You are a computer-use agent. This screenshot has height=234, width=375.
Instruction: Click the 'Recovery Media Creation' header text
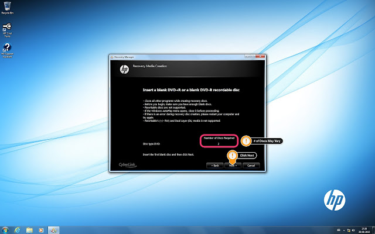(x=150, y=66)
